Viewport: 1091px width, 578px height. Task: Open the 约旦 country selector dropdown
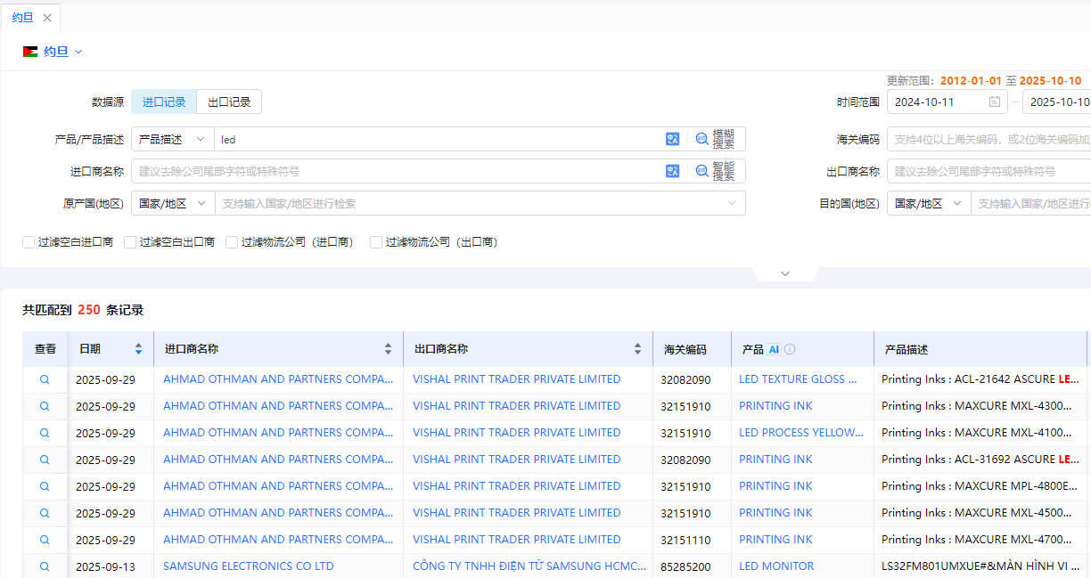tap(55, 52)
